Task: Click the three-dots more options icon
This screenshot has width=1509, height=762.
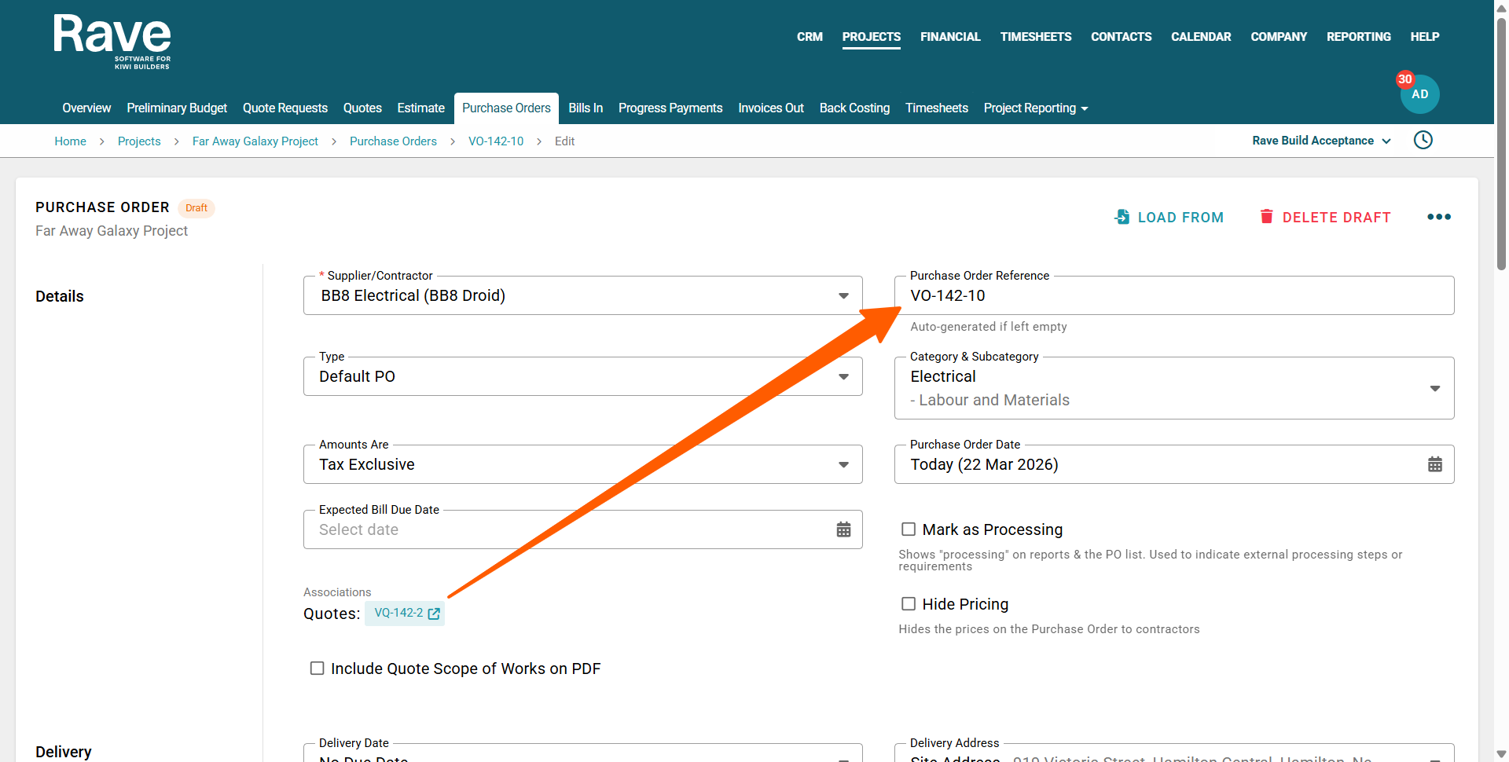Action: (x=1438, y=217)
